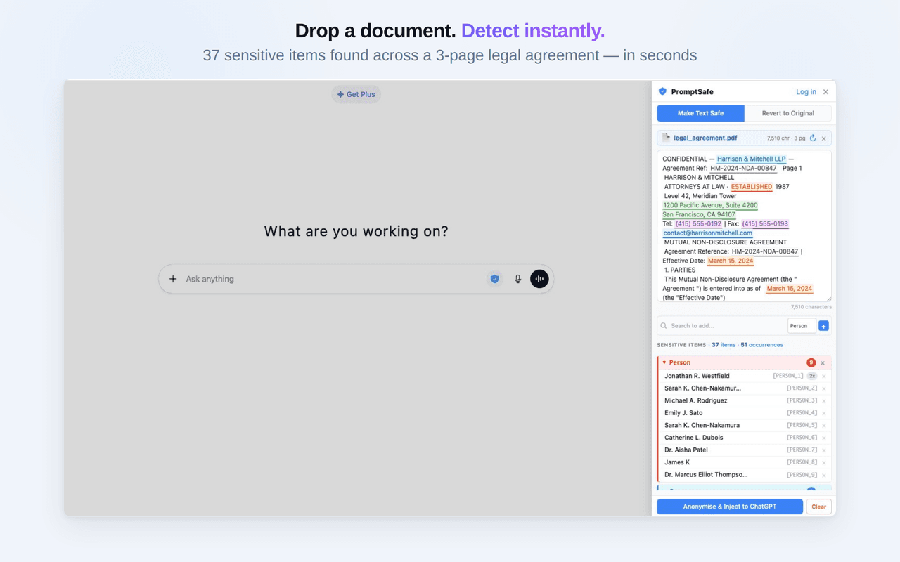Open the Log in link
Image resolution: width=900 pixels, height=562 pixels.
(x=805, y=91)
